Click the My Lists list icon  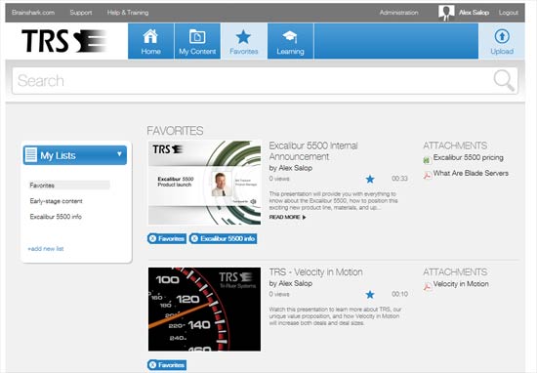pyautogui.click(x=31, y=155)
